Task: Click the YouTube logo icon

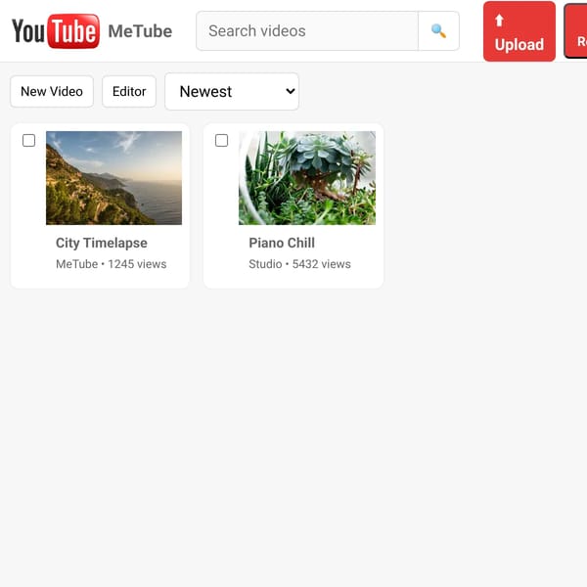Action: click(56, 31)
